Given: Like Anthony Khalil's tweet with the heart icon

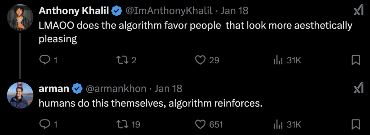Looking at the screenshot, I should 200,60.
